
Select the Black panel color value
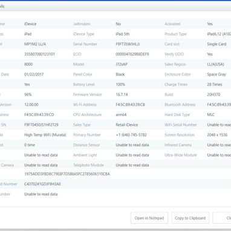coord(120,74)
